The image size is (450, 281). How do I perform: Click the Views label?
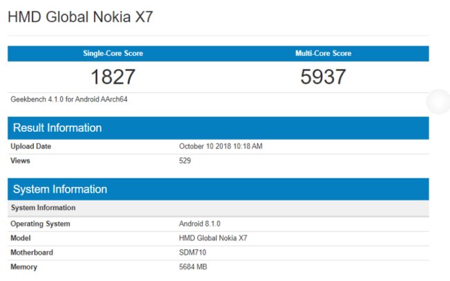(x=20, y=161)
